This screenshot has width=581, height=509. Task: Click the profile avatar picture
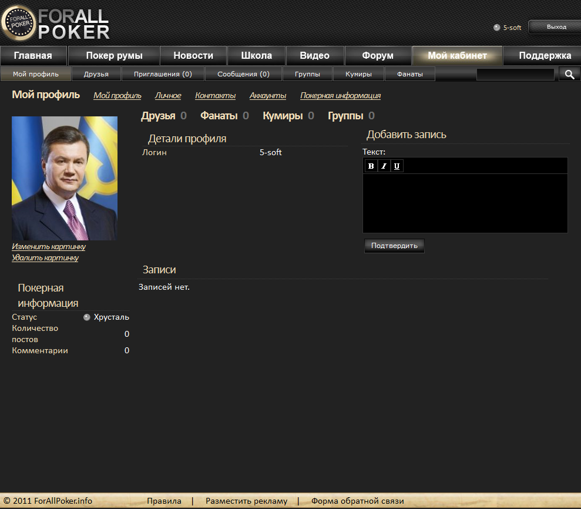click(x=65, y=178)
